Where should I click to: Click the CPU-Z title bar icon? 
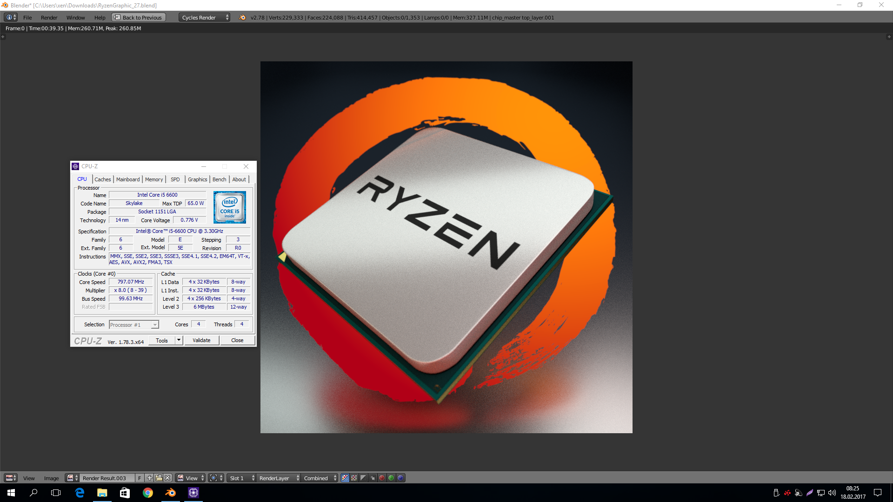pos(75,166)
